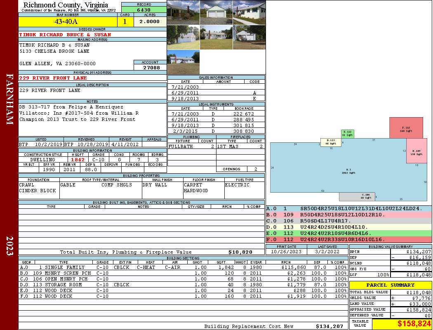Open photo of garage behind large trees
The height and width of the screenshot is (330, 433).
184,37
